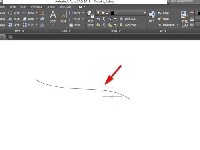The height and width of the screenshot is (150, 200).
Task: Click the layer Unisolate icon
Action: pos(104,25)
